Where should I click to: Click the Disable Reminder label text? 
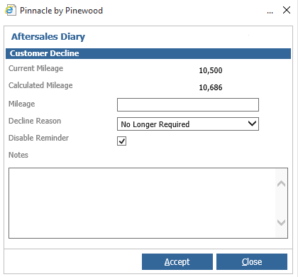point(38,138)
